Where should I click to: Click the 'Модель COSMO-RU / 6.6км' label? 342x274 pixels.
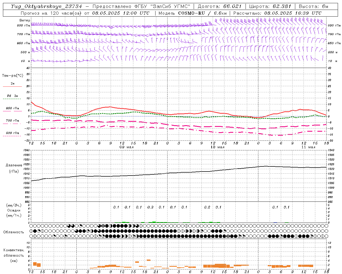(192, 13)
